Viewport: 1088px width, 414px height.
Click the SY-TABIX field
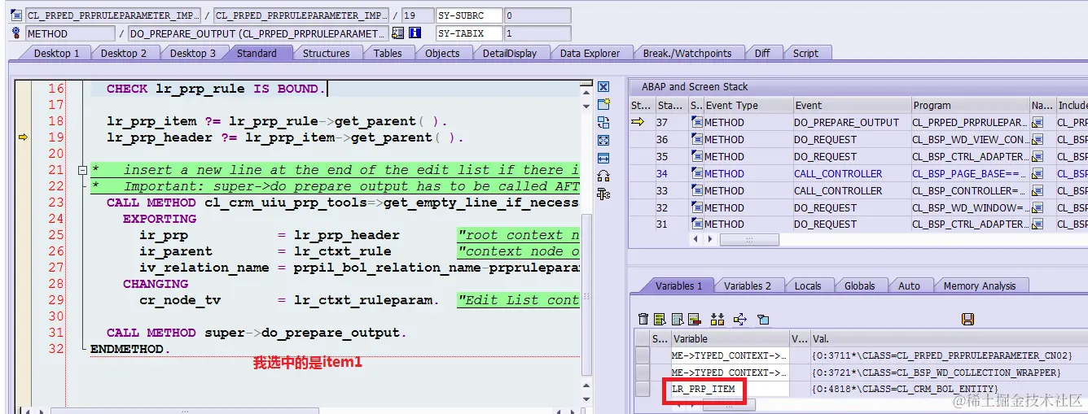[468, 33]
